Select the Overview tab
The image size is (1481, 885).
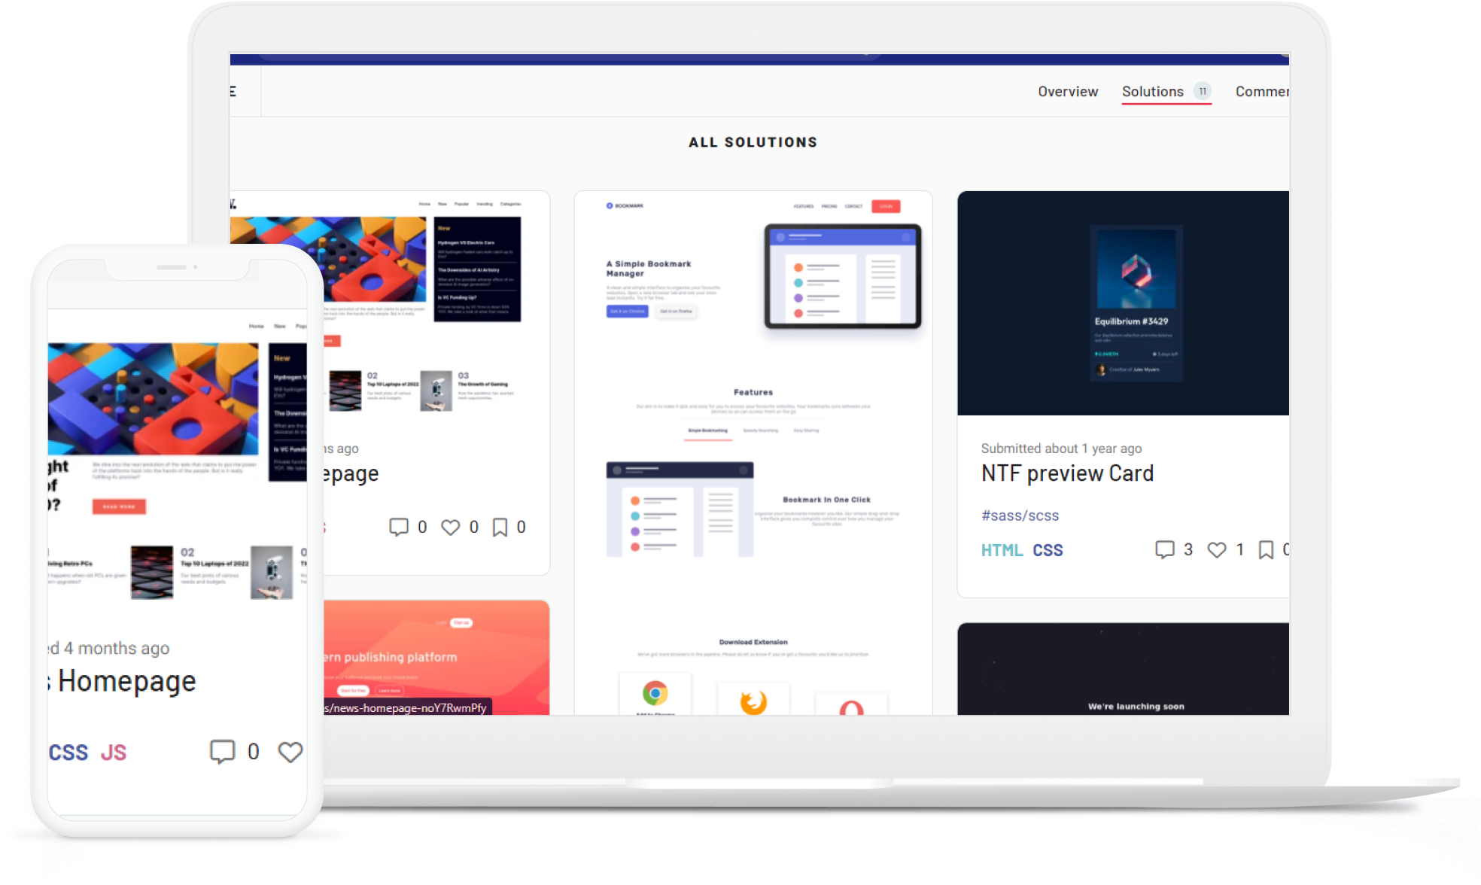coord(1065,92)
